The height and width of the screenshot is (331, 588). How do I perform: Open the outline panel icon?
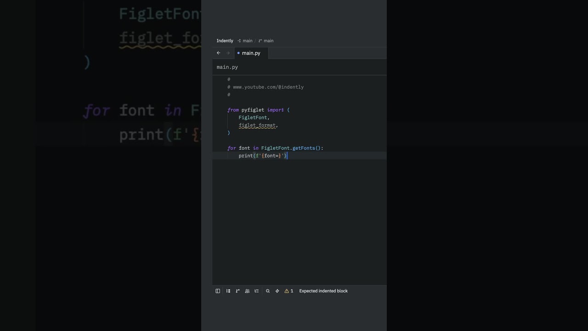[257, 291]
